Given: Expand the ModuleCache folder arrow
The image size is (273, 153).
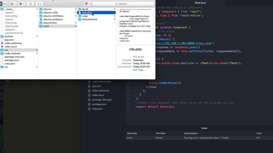Looking at the screenshot, I should 115,20.
